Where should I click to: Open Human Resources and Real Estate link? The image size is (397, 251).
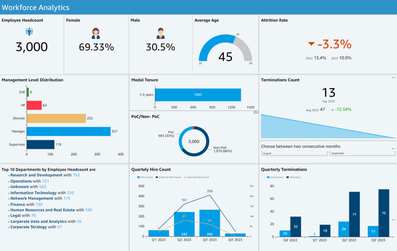pyautogui.click(x=43, y=210)
